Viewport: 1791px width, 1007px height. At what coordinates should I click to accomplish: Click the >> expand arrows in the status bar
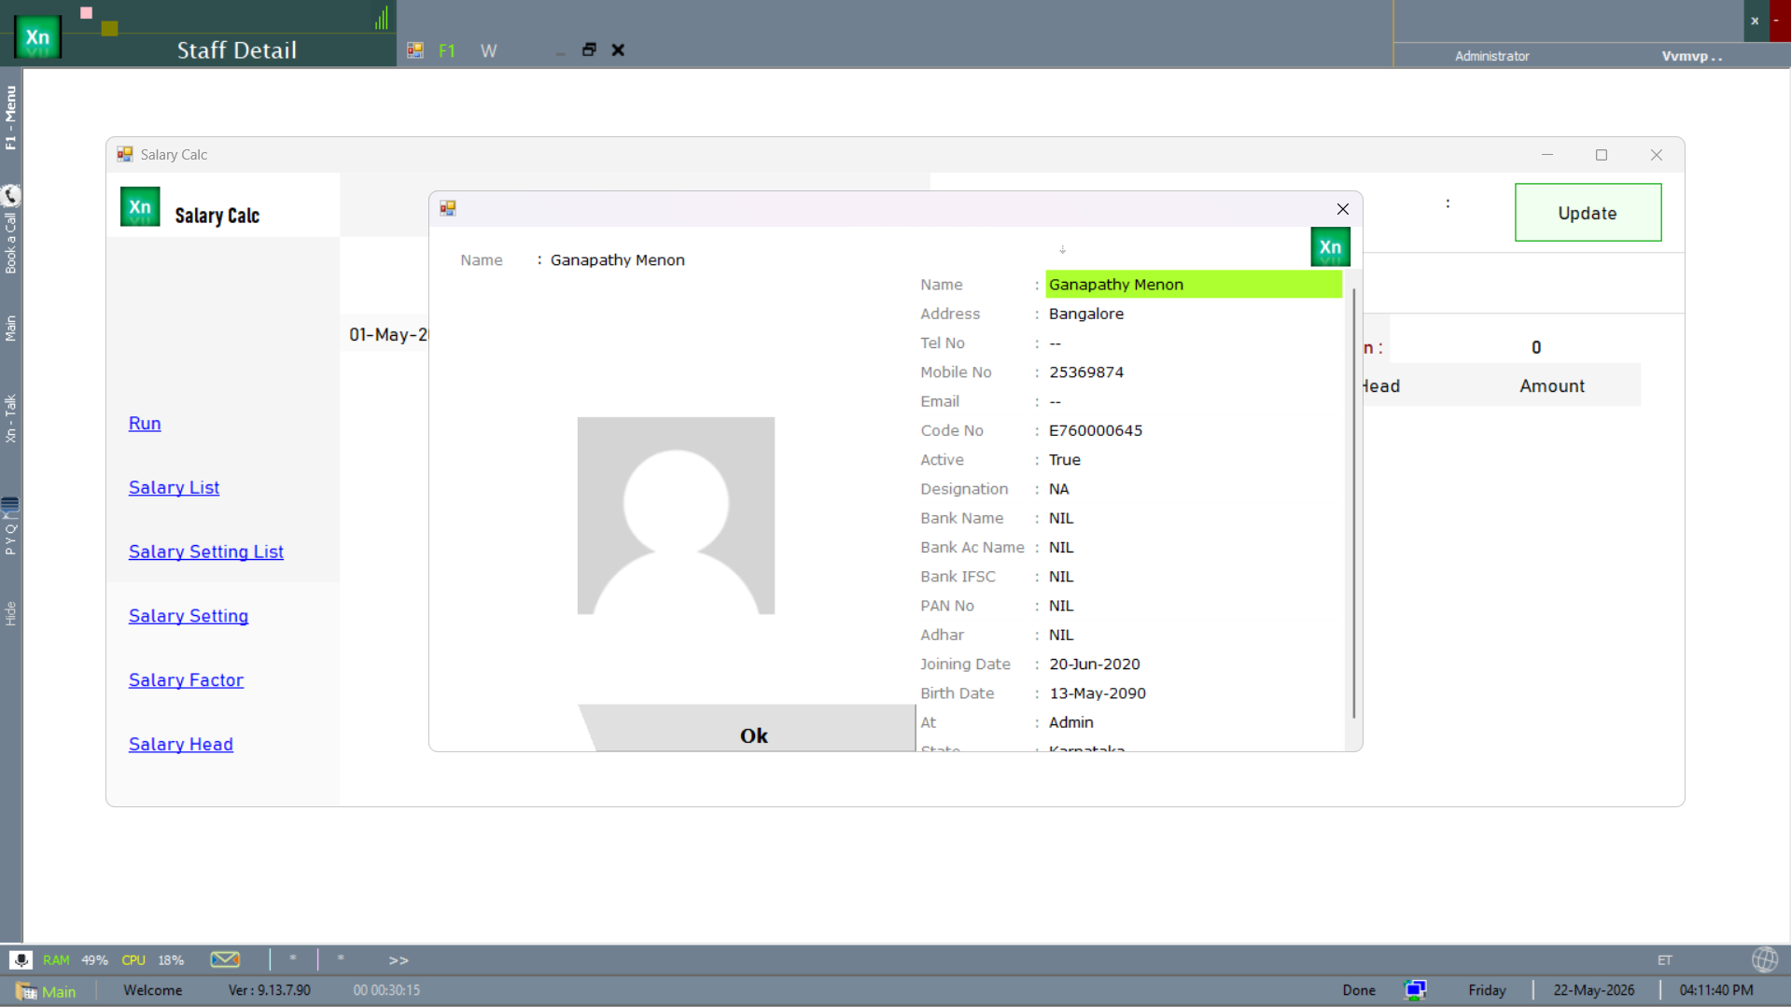pyautogui.click(x=399, y=960)
